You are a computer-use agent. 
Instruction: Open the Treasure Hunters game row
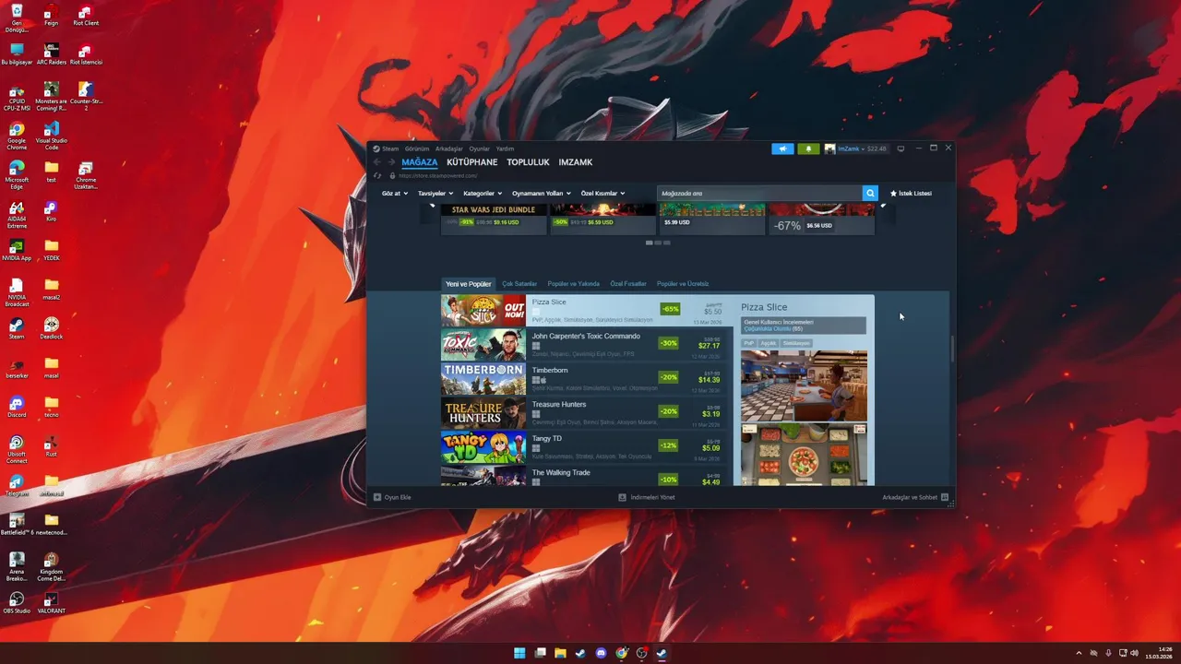pos(587,413)
